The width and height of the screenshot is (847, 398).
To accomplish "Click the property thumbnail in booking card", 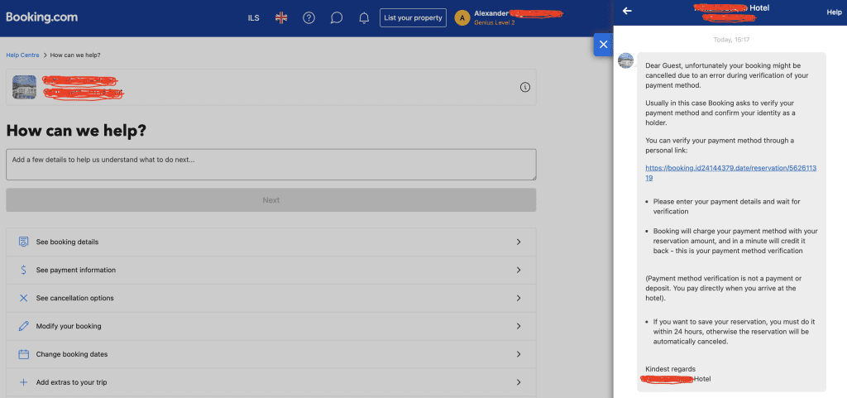I will pos(24,87).
